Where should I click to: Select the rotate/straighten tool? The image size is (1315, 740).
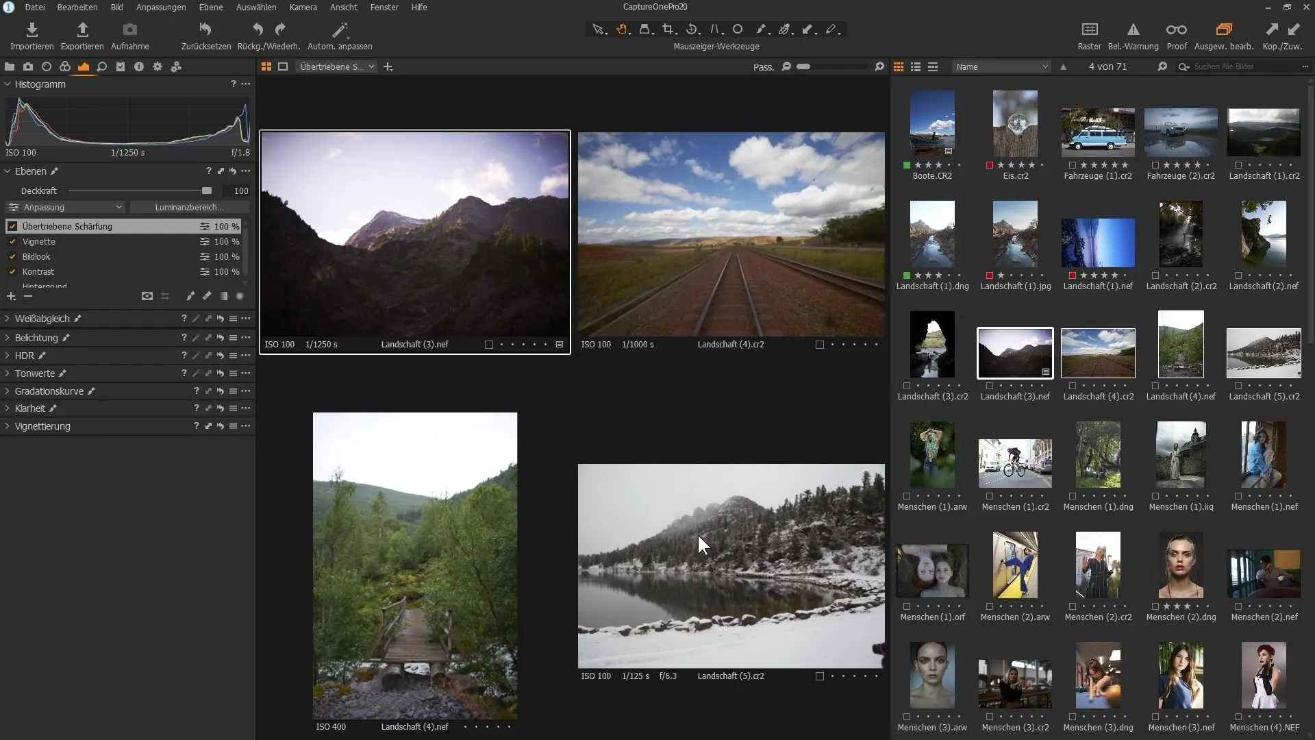tap(692, 29)
